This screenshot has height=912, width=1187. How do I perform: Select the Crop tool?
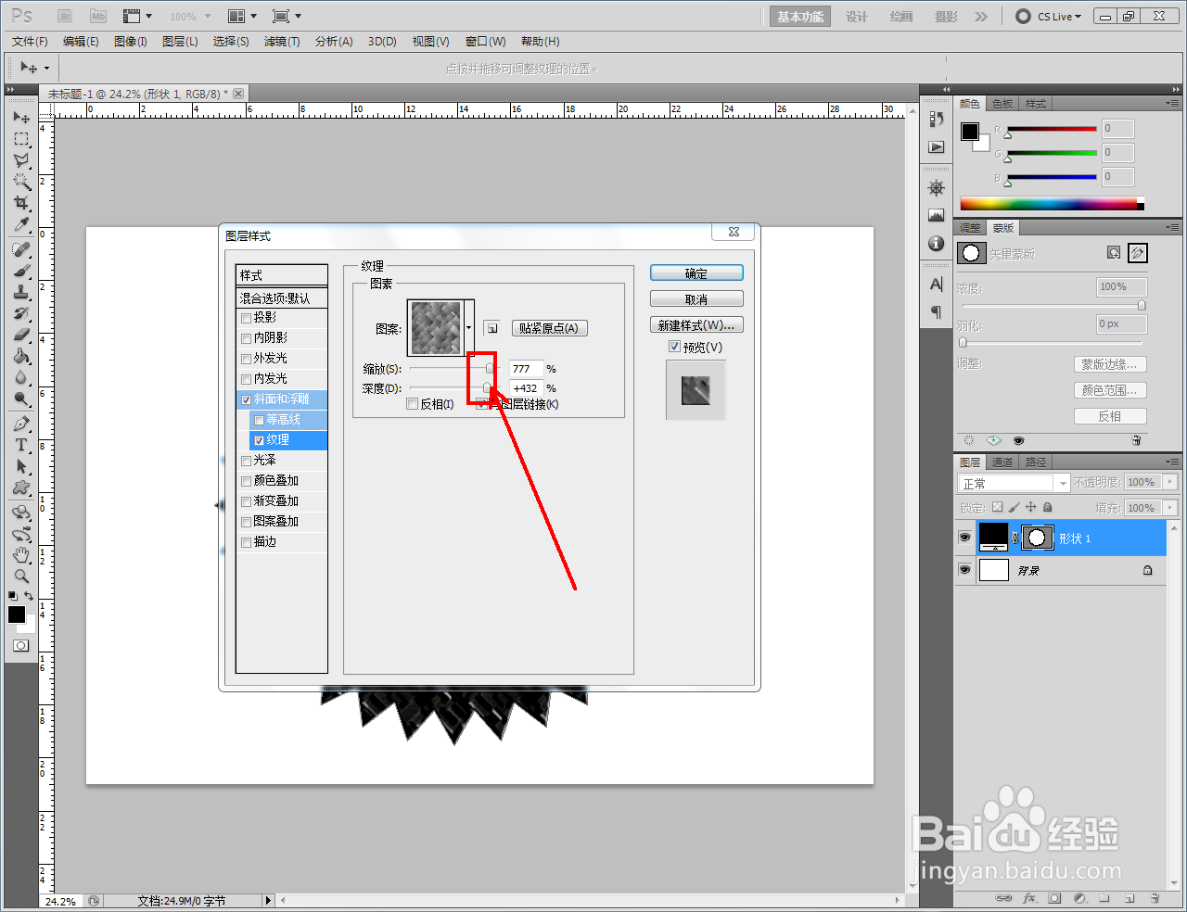tap(20, 203)
